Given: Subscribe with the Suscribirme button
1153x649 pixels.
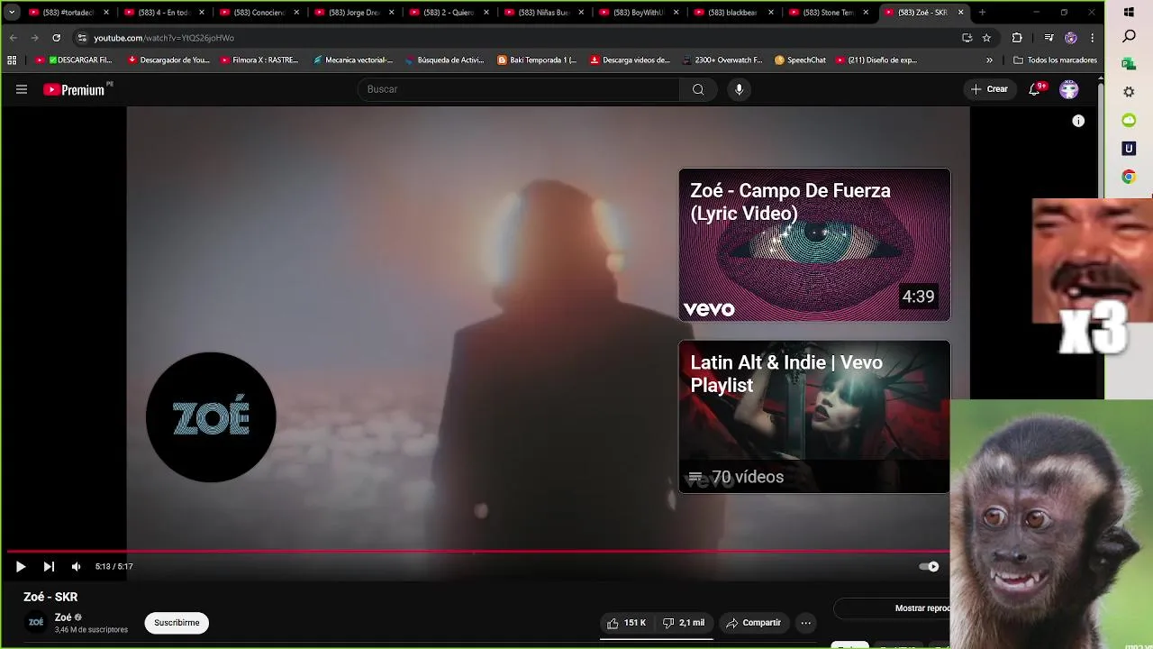Looking at the screenshot, I should coord(177,623).
